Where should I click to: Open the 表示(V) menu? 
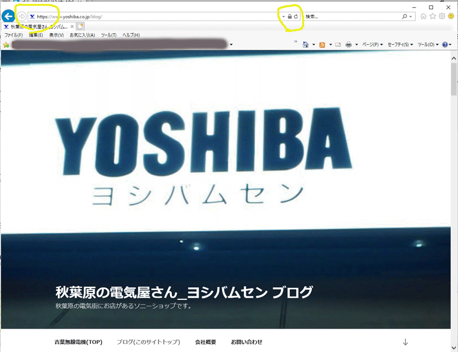coord(56,35)
